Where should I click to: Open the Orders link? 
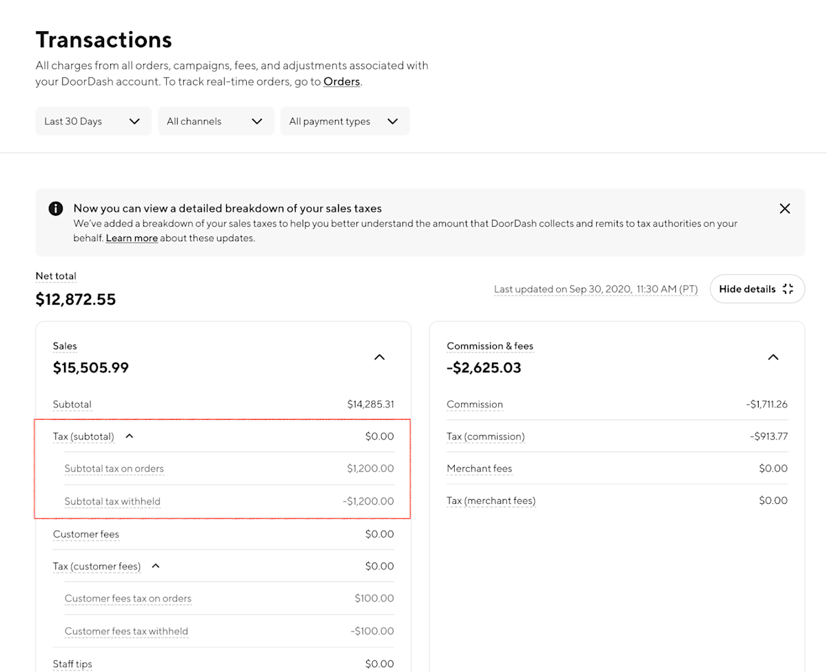pyautogui.click(x=341, y=81)
